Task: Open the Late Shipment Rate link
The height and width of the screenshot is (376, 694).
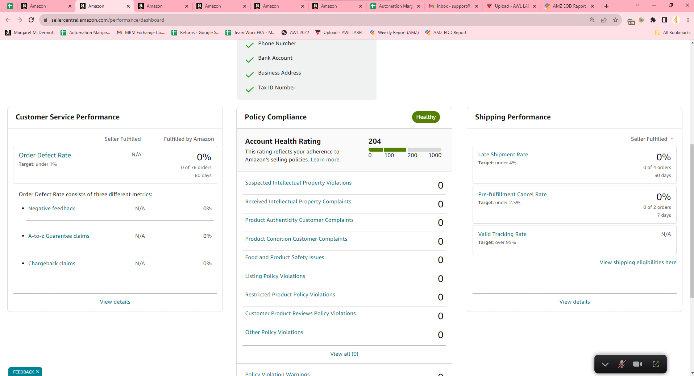Action: (503, 155)
